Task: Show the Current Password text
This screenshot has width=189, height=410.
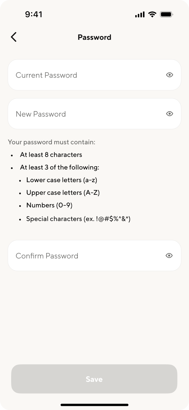Action: [x=169, y=75]
